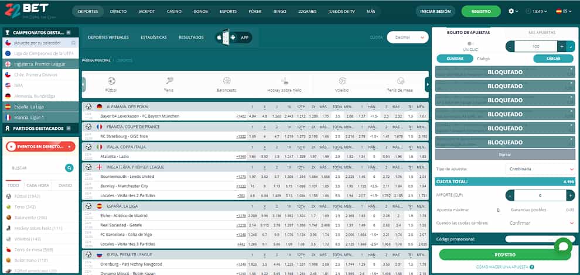Click the soccer ball icon for Rusia Premier League

pyautogui.click(x=88, y=255)
